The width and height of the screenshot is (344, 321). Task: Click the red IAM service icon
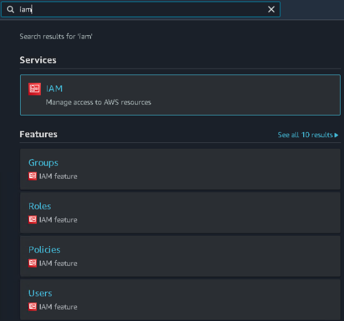pyautogui.click(x=35, y=89)
